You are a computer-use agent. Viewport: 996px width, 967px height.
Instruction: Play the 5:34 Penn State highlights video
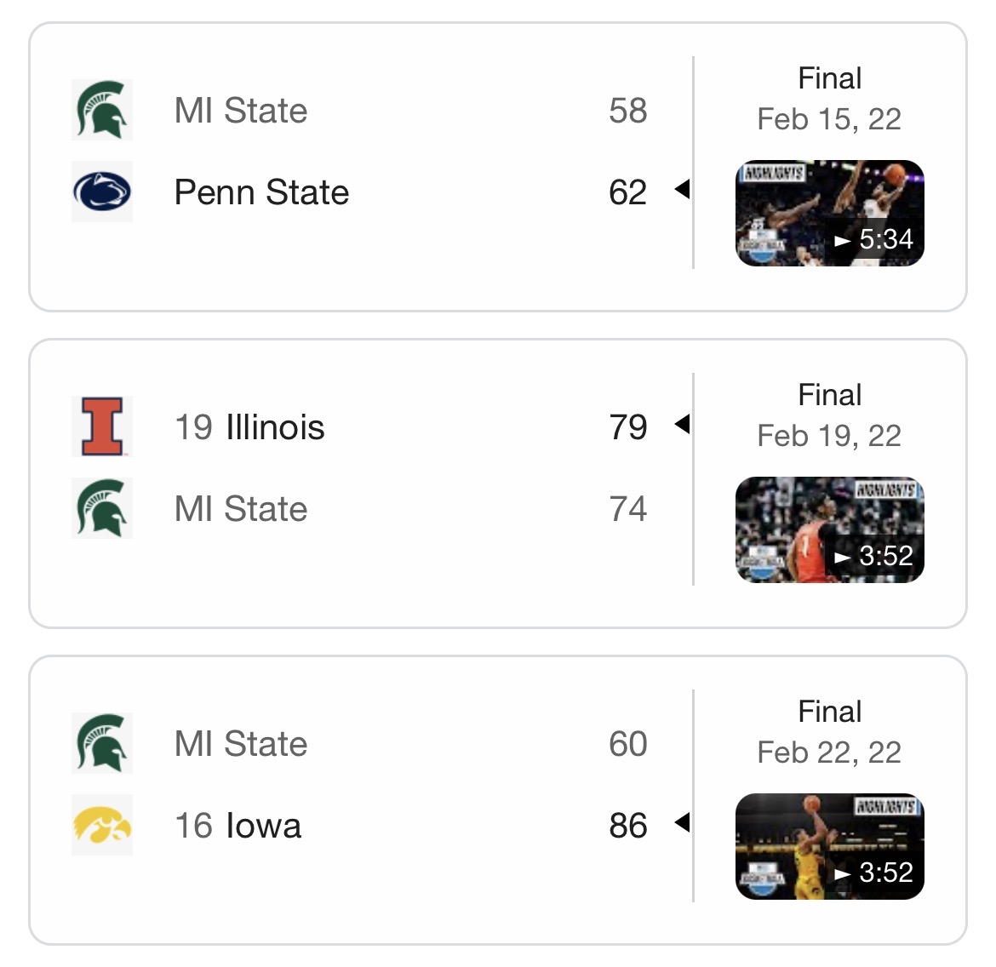pyautogui.click(x=829, y=213)
